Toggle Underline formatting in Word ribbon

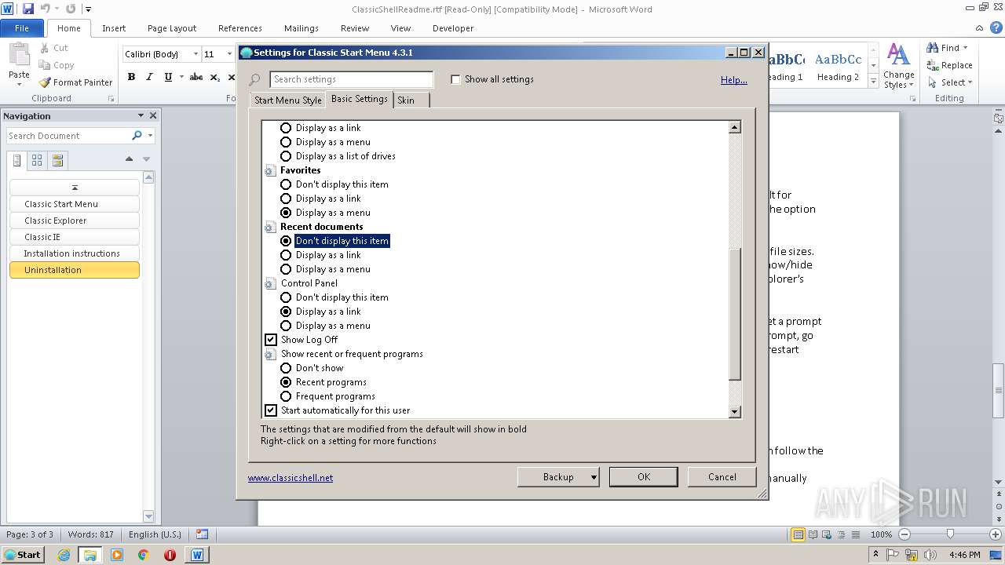click(x=168, y=77)
